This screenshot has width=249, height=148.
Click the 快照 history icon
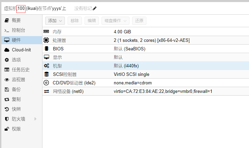coord(6,109)
